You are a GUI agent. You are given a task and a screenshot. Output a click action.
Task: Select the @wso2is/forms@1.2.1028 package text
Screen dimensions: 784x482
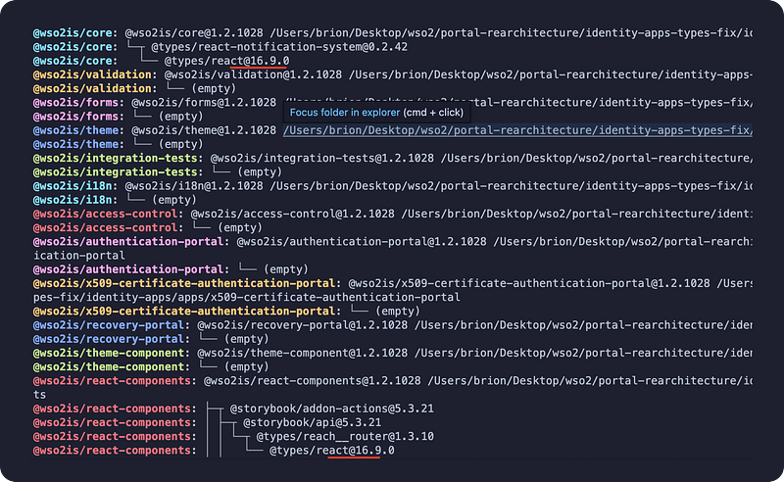coord(204,103)
